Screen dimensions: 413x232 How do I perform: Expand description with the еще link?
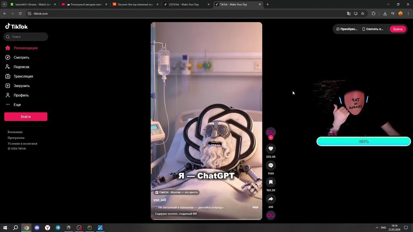pyautogui.click(x=255, y=207)
